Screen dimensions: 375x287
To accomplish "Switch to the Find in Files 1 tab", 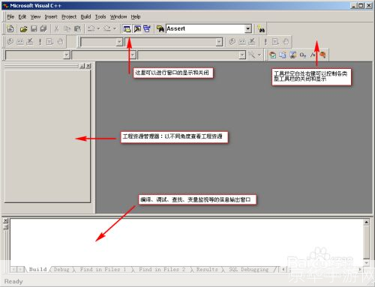I will [x=103, y=269].
